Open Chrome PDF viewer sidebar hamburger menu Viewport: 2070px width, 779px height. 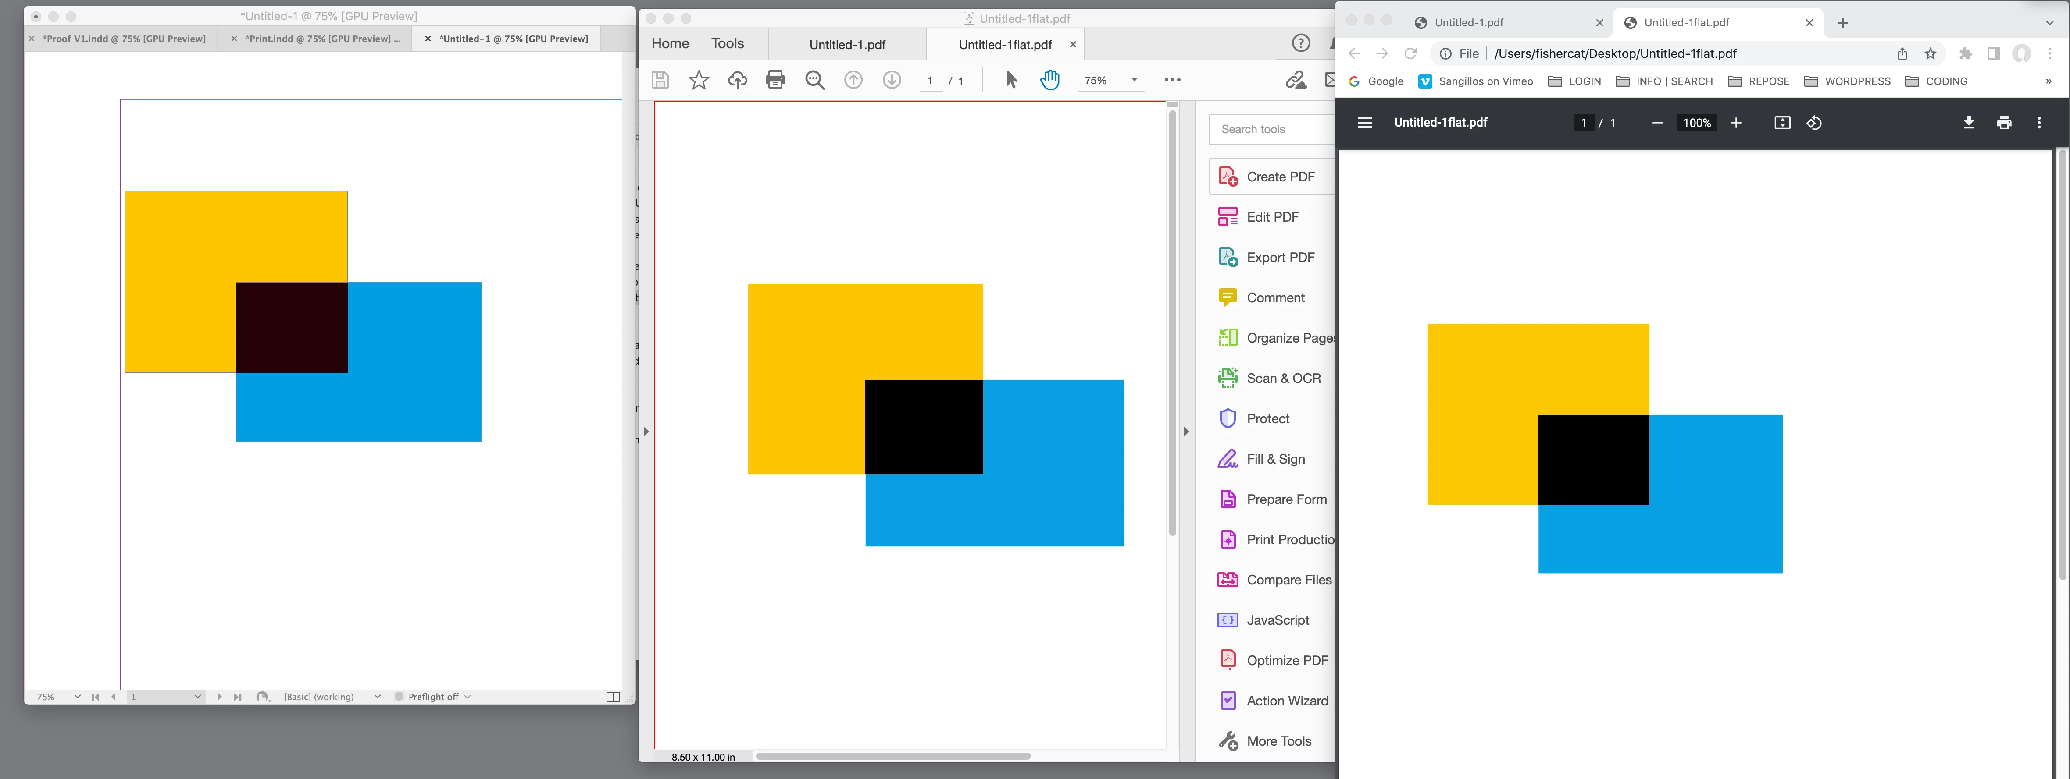pyautogui.click(x=1363, y=123)
